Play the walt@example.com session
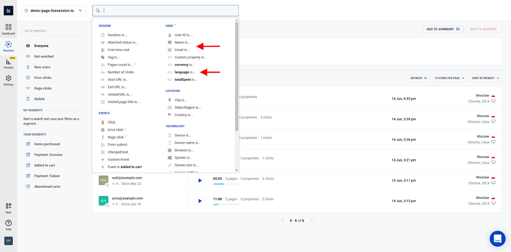 pyautogui.click(x=200, y=181)
